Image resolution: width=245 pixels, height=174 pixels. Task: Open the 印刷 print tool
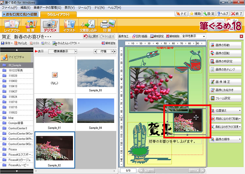click(107, 26)
